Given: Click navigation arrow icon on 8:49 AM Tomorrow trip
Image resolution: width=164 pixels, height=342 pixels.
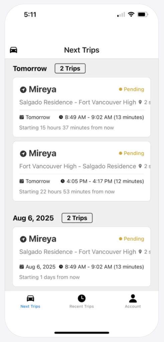Looking at the screenshot, I should pos(23,90).
